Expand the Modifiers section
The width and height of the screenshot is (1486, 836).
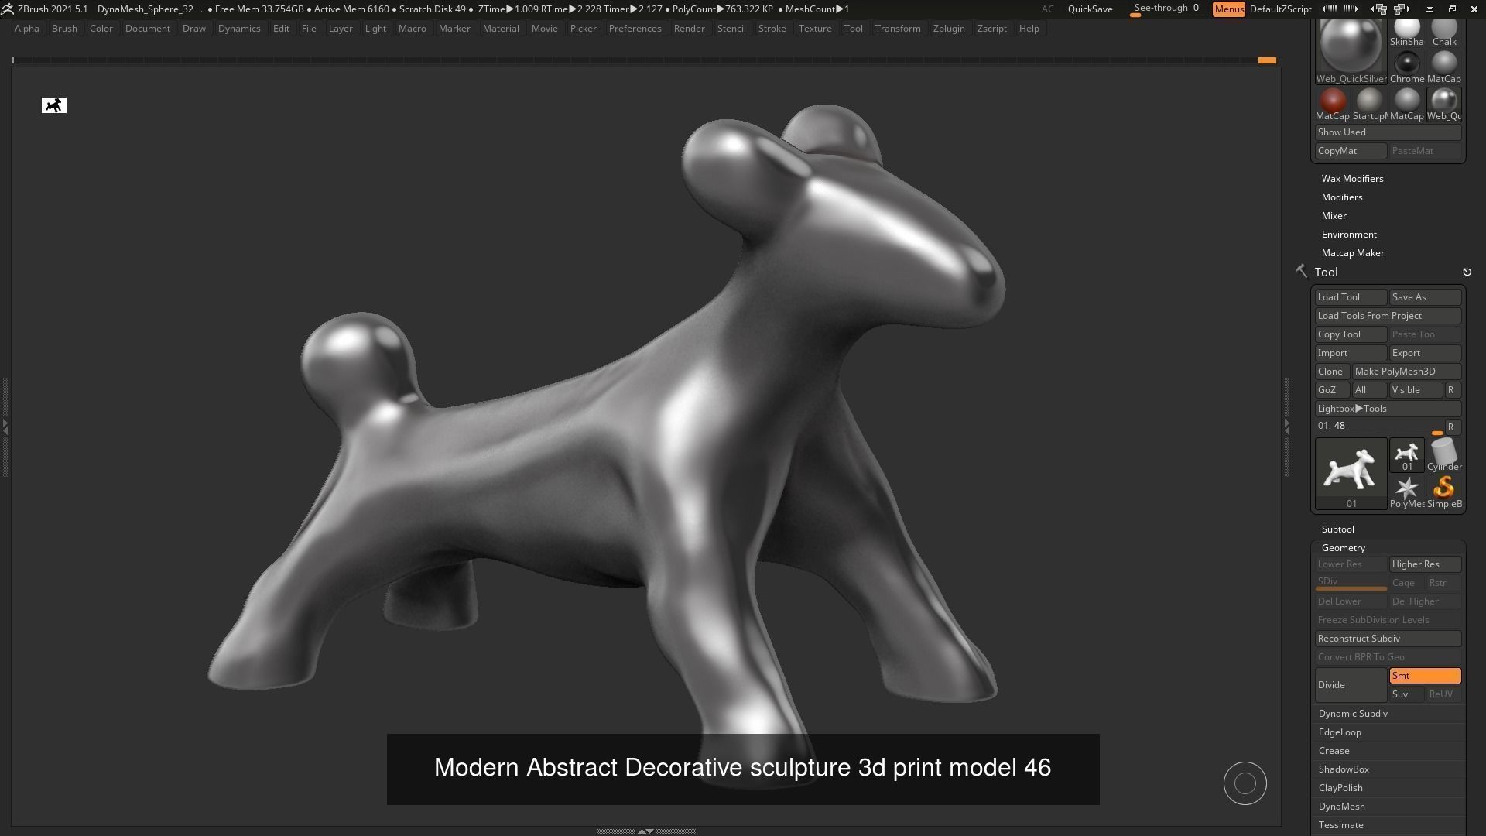pos(1341,197)
